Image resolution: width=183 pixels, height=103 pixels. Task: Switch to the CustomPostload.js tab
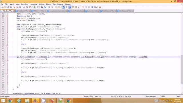[x=76, y=11]
